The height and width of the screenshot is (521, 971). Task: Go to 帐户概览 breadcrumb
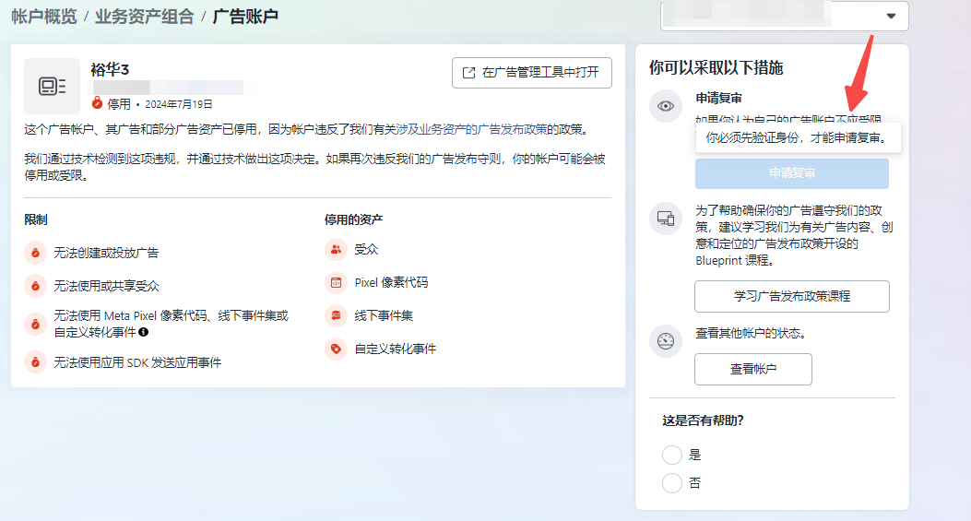[x=44, y=17]
